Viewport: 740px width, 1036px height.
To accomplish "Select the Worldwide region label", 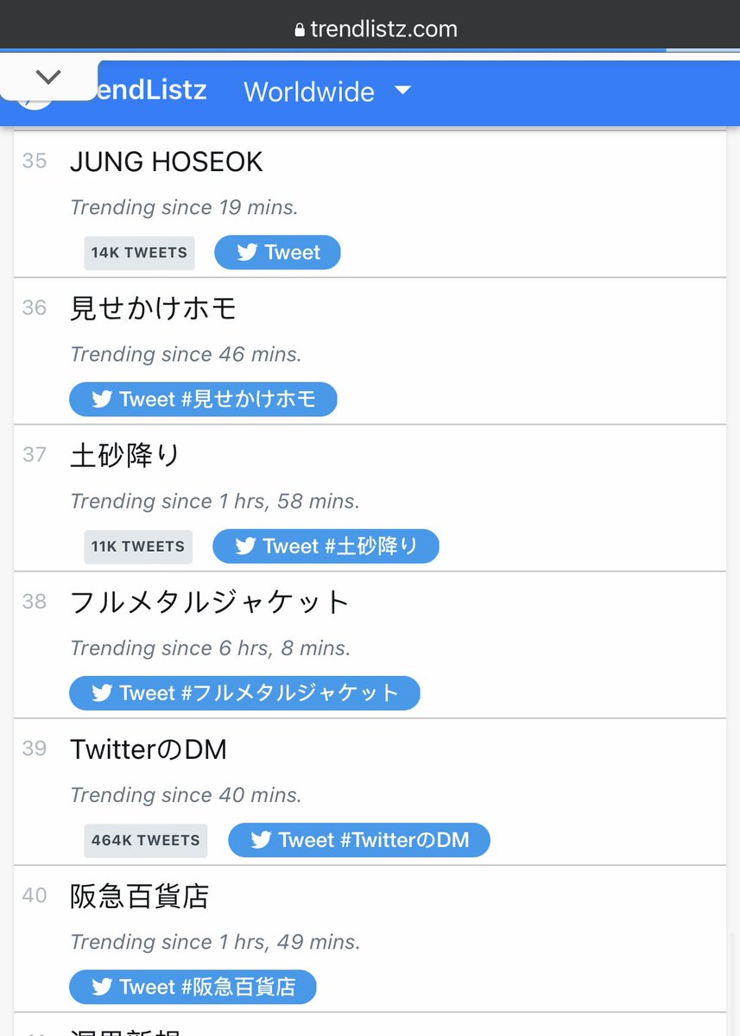I will click(309, 92).
